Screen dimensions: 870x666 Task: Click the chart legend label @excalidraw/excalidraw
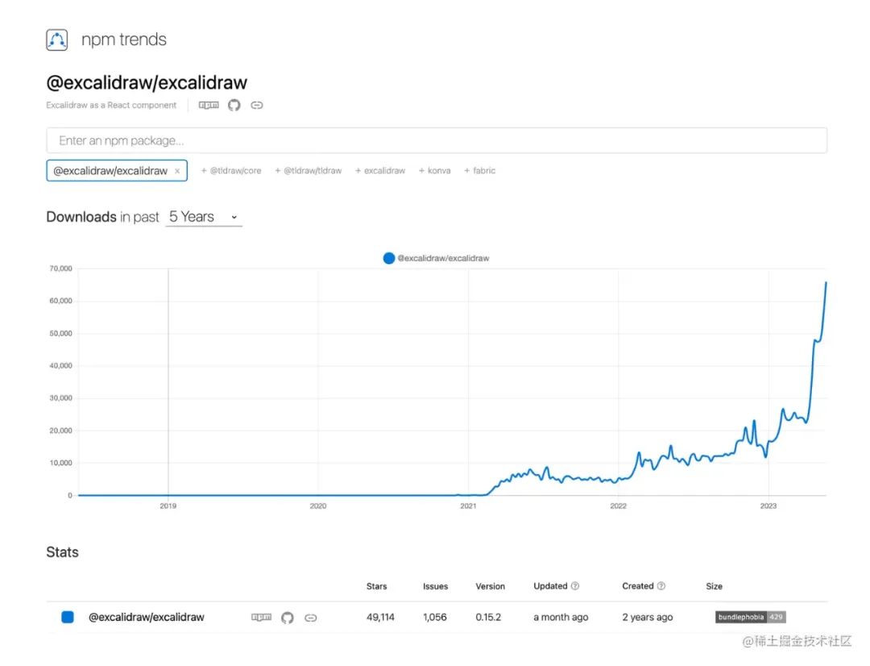tap(443, 258)
